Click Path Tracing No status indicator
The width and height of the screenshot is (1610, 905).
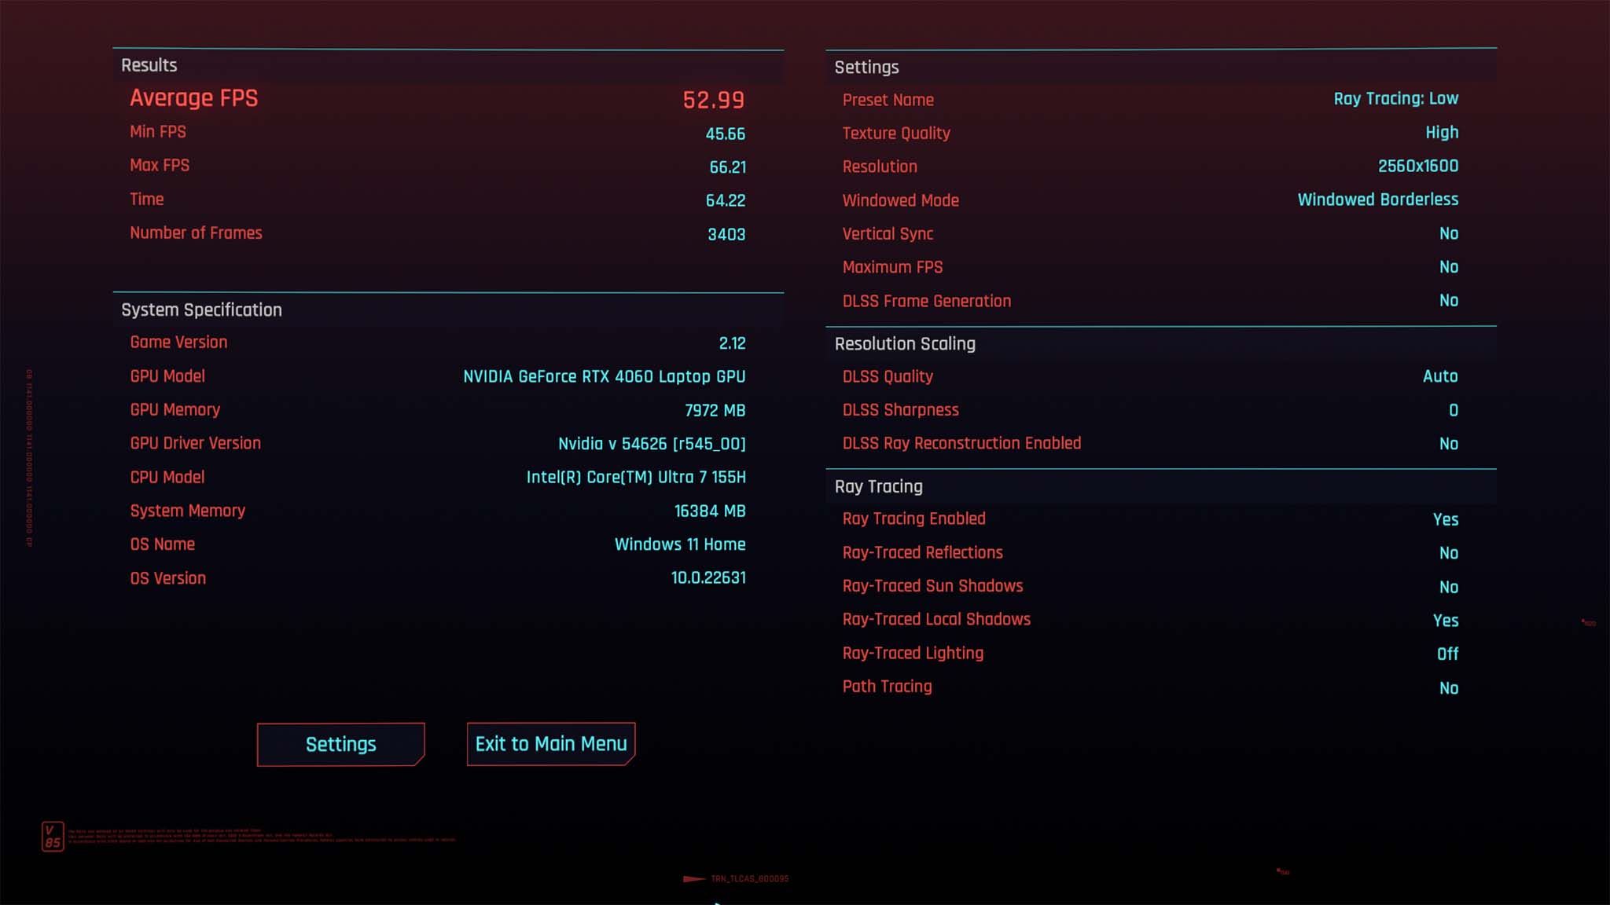coord(1449,686)
